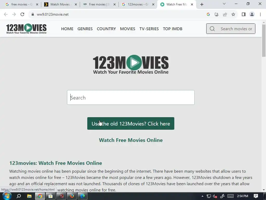Screen dimensions: 266x200
Task: Open the touch keyboard tray icon
Action: (230, 196)
